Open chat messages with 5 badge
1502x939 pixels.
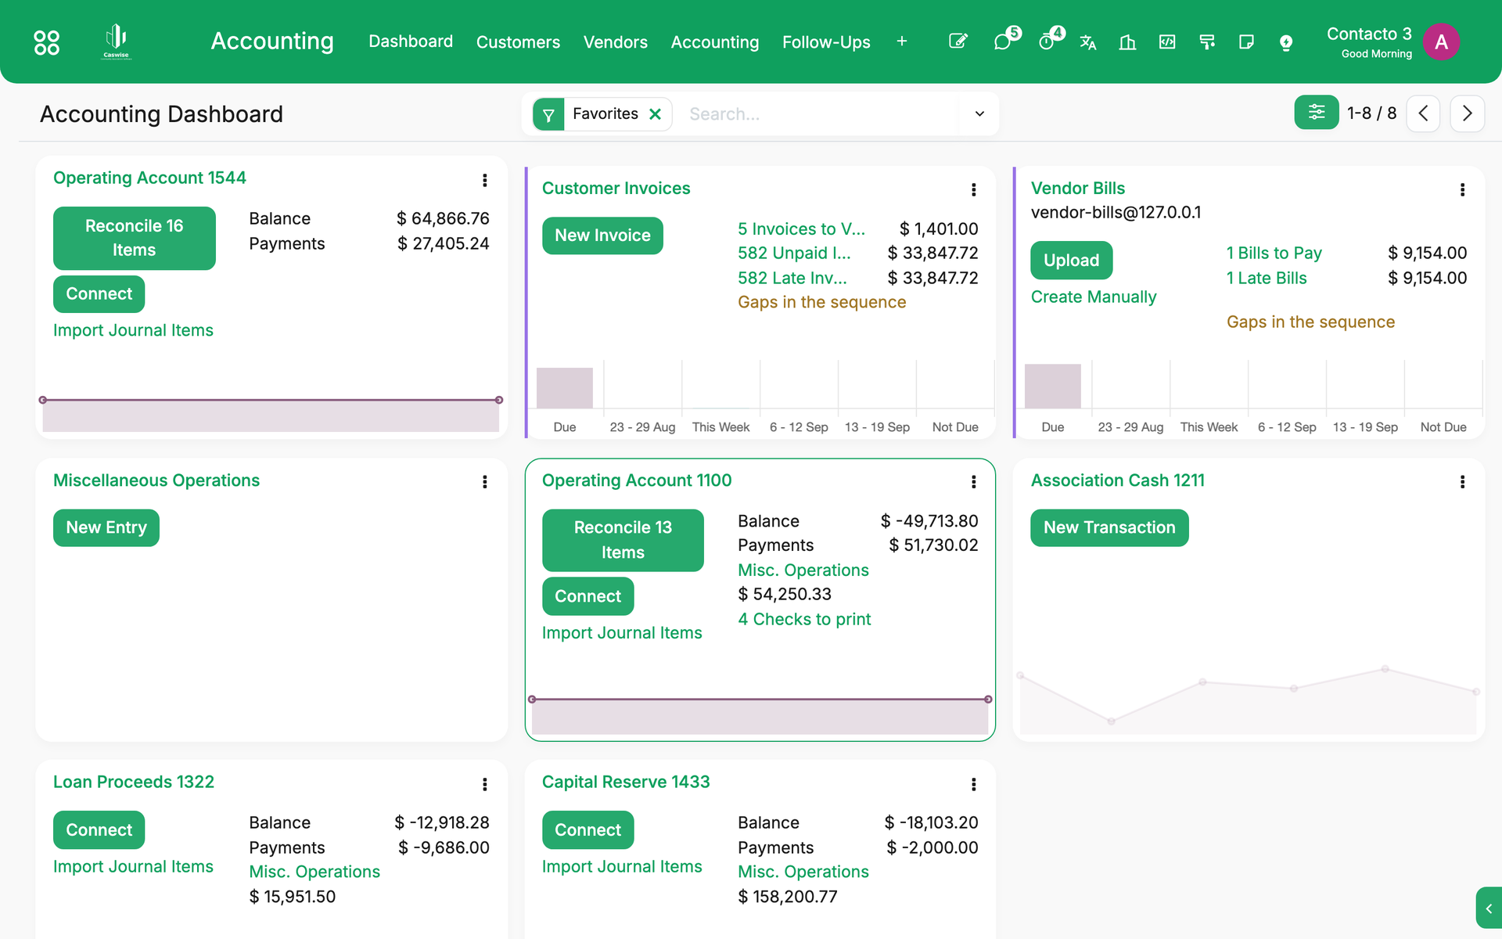[x=1004, y=41]
